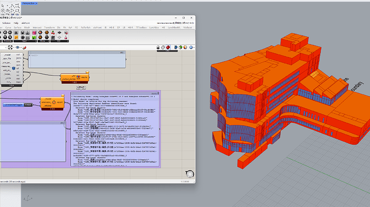Click the status bar seconds-ago message
Image resolution: width=370 pixels, height=207 pixels.
[x=13, y=181]
